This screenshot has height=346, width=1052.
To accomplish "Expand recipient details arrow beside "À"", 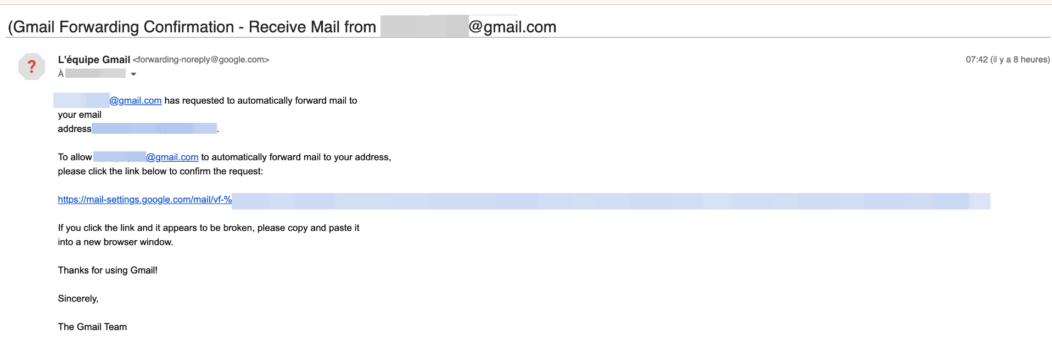I will pos(133,74).
